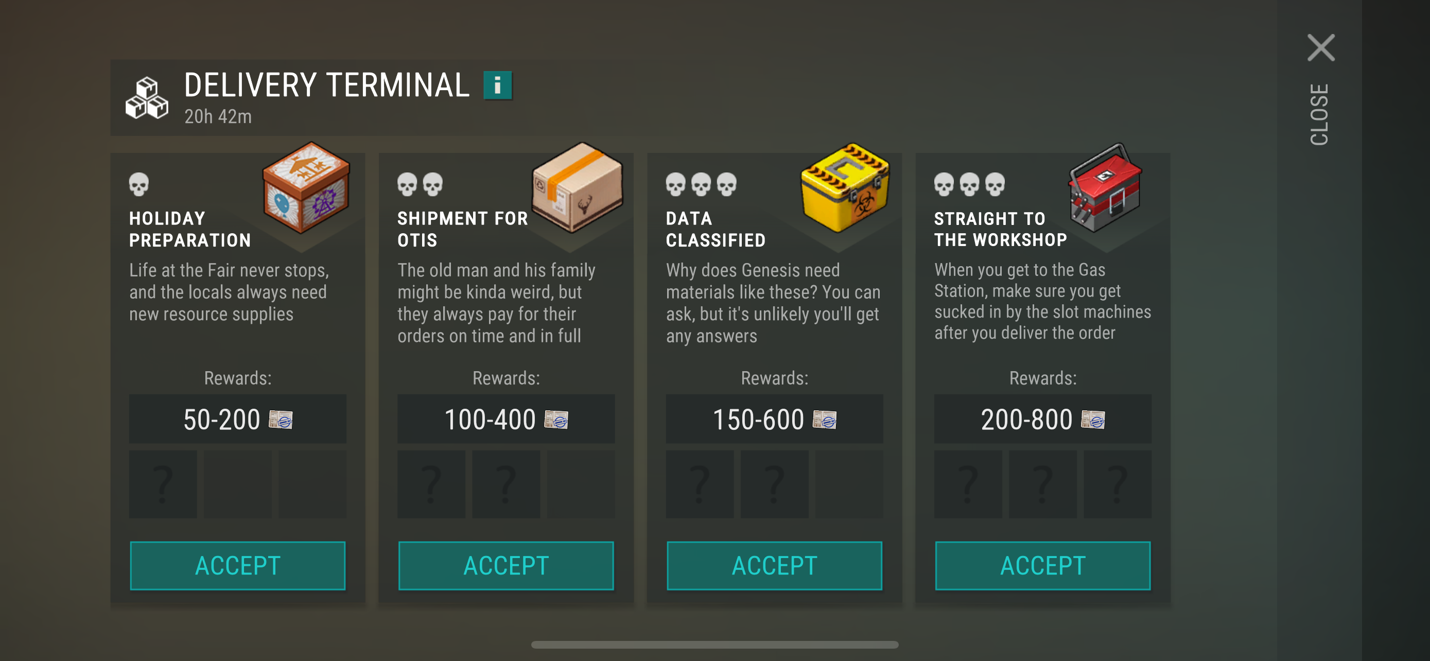Close the Delivery Terminal window
1430x661 pixels.
point(1321,48)
